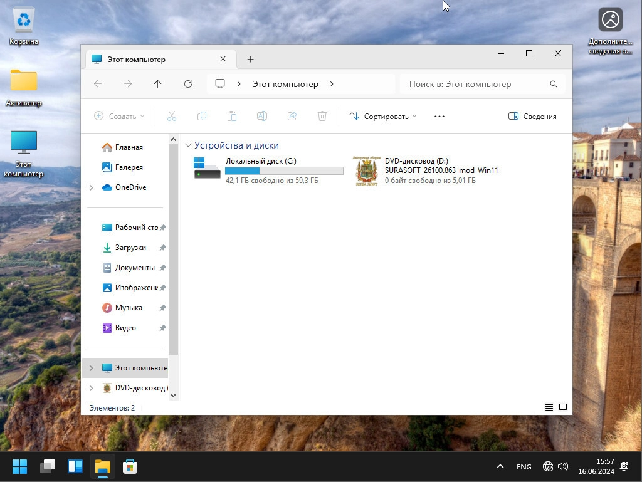Refresh the Explorer view
The height and width of the screenshot is (482, 642).
[188, 84]
